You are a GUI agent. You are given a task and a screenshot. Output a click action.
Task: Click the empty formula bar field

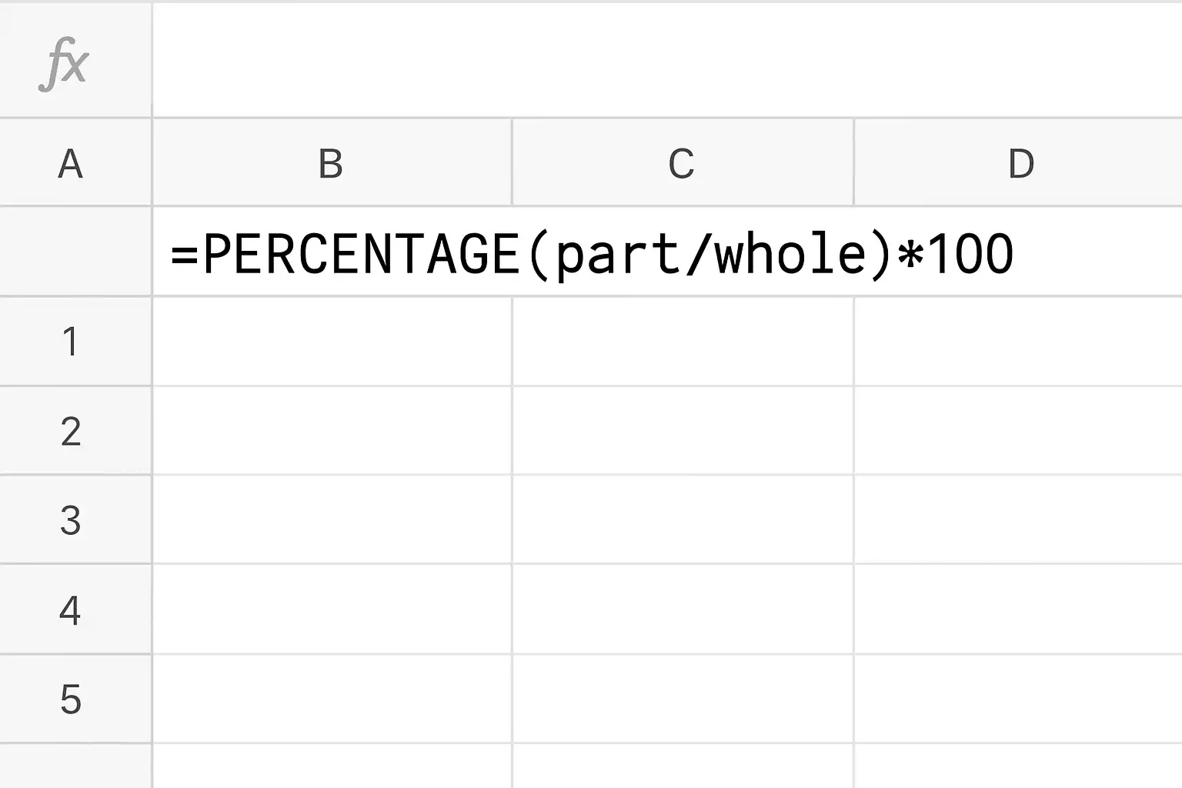click(666, 62)
